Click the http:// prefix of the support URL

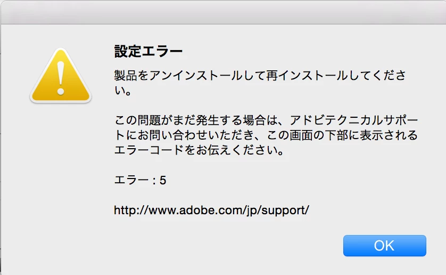pos(131,211)
